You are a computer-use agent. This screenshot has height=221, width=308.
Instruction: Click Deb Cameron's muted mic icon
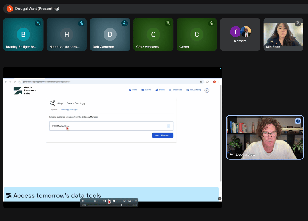125,23
